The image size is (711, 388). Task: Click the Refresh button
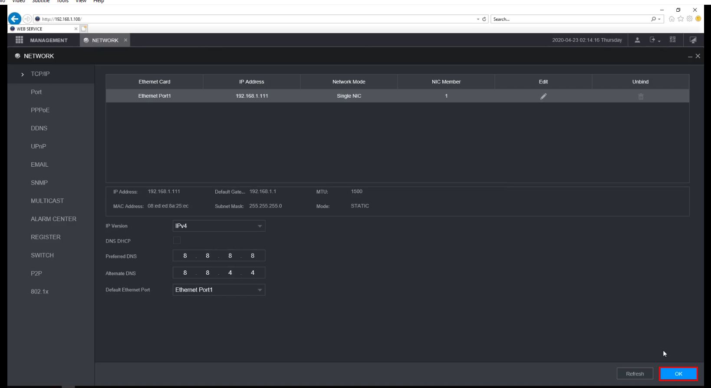[x=635, y=374]
